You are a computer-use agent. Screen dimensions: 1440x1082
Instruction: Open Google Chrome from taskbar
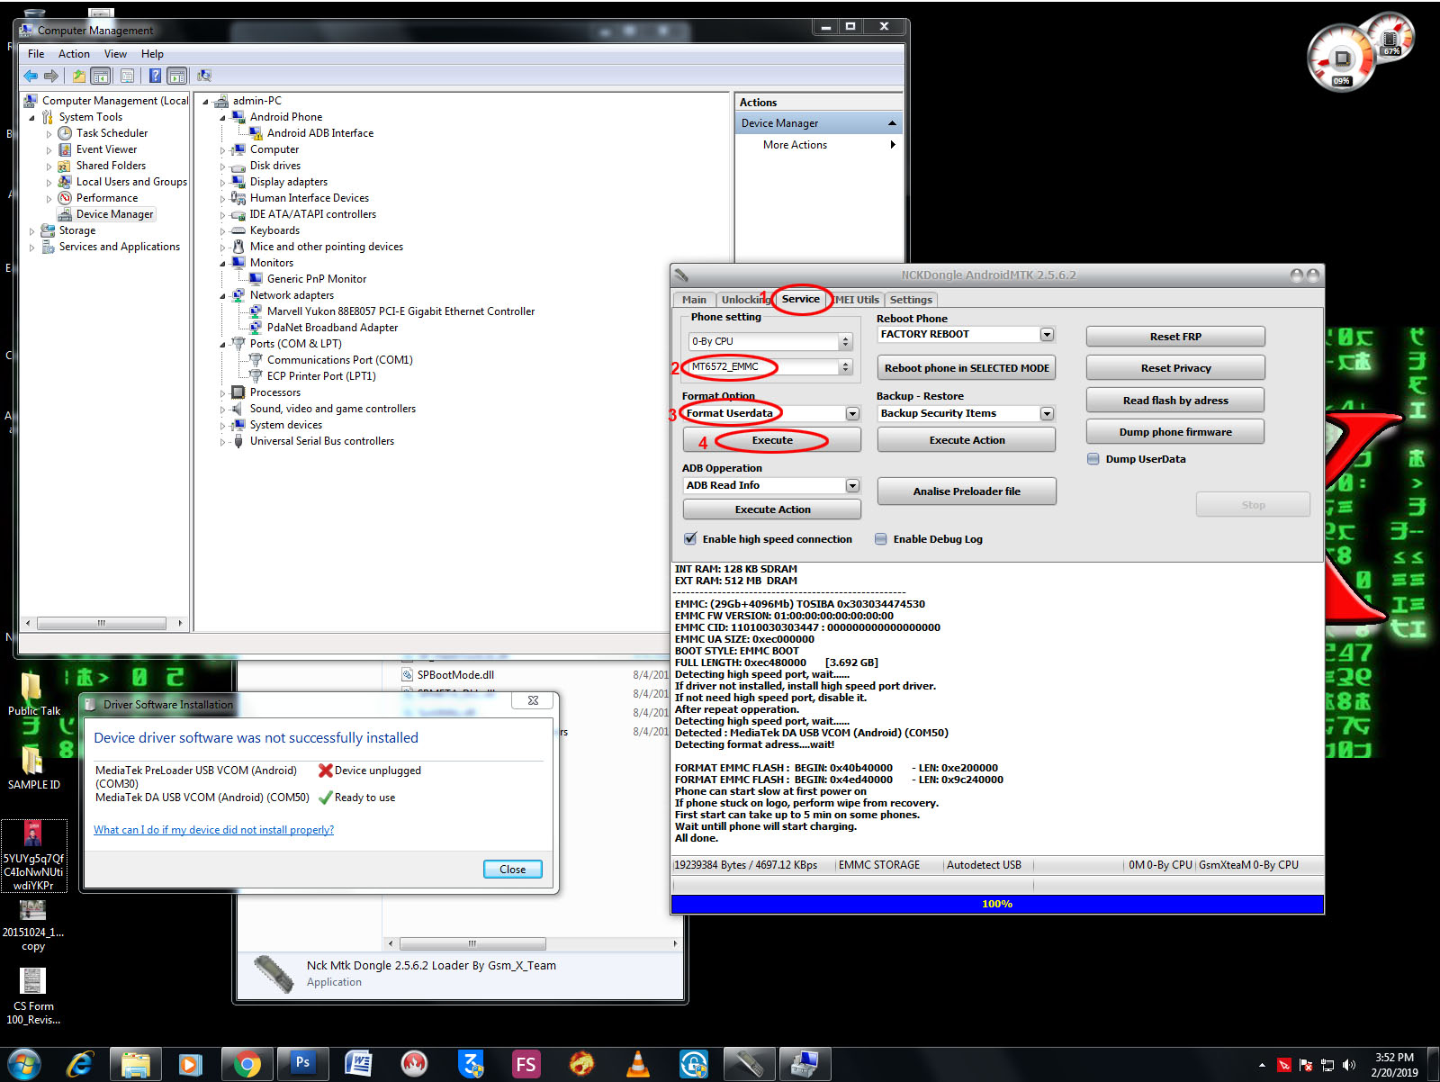pyautogui.click(x=247, y=1064)
